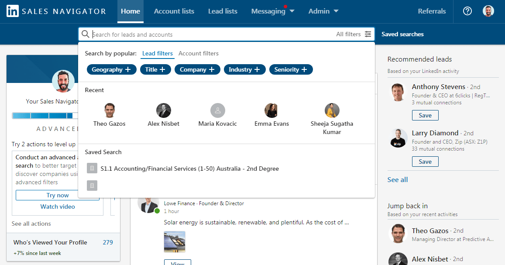Click the LinkedIn Sales Navigator logo
This screenshot has width=505, height=265.
(56, 11)
